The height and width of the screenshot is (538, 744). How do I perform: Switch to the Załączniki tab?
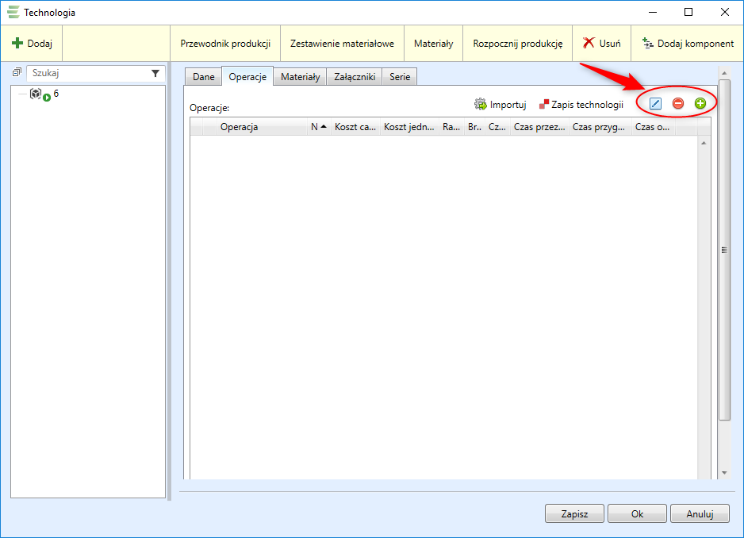click(x=354, y=77)
